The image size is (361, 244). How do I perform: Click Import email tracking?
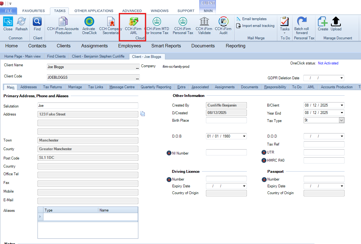tap(255, 26)
